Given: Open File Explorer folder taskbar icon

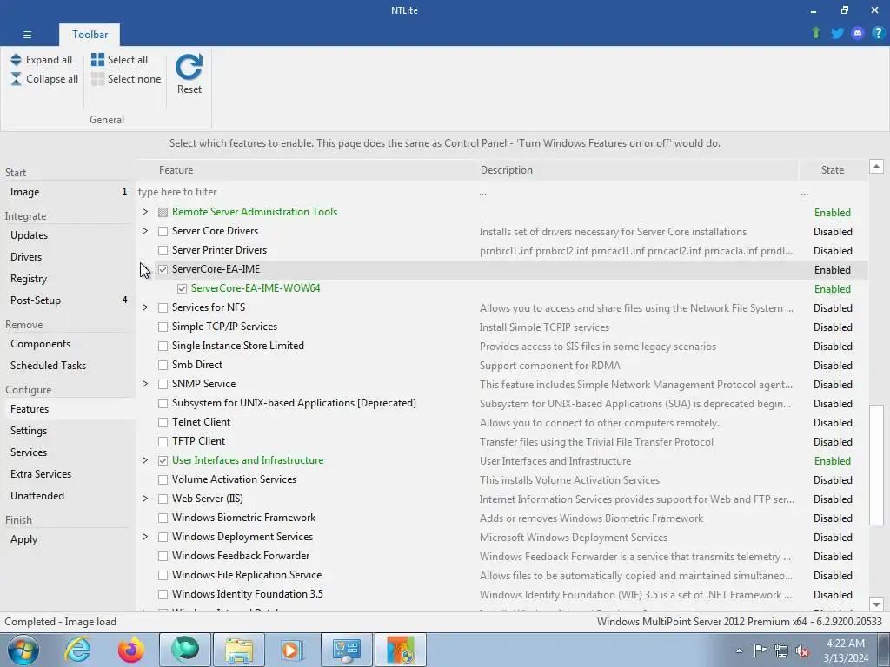Looking at the screenshot, I should click(x=239, y=650).
